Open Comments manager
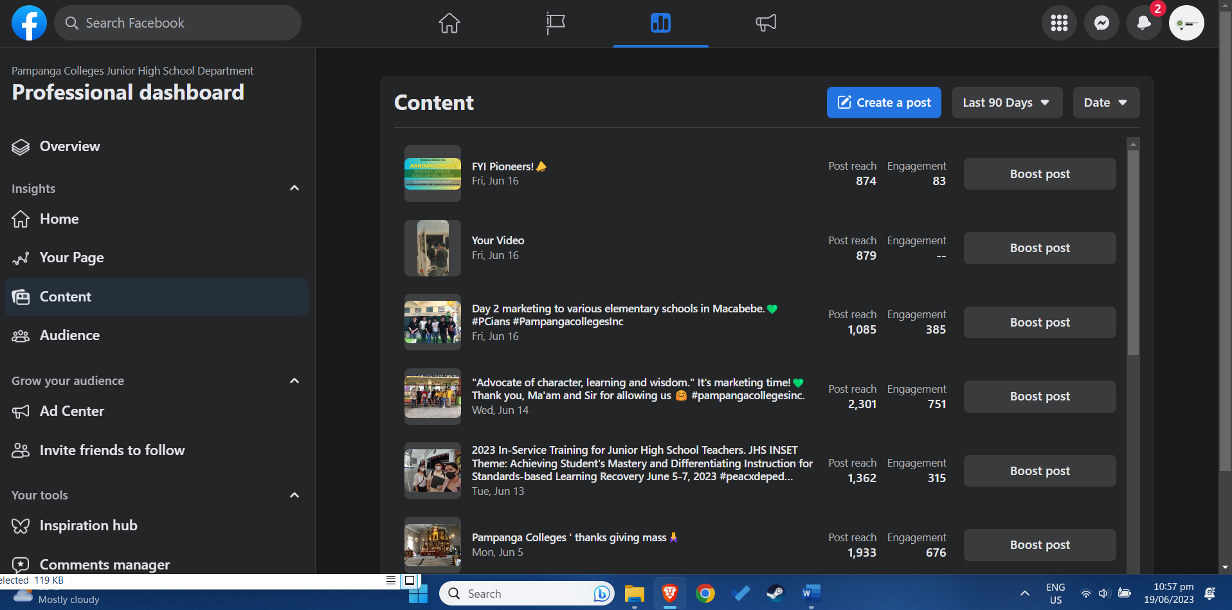The height and width of the screenshot is (610, 1232). point(156,564)
